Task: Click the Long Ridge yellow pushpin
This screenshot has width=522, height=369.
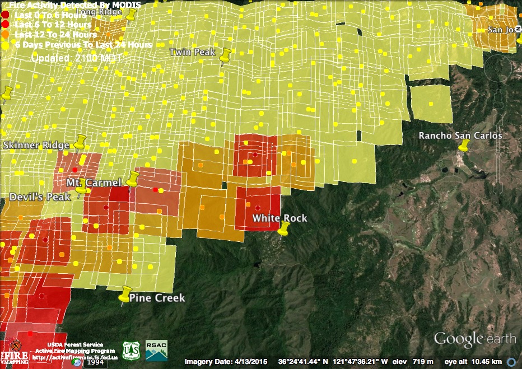Action: point(130,15)
